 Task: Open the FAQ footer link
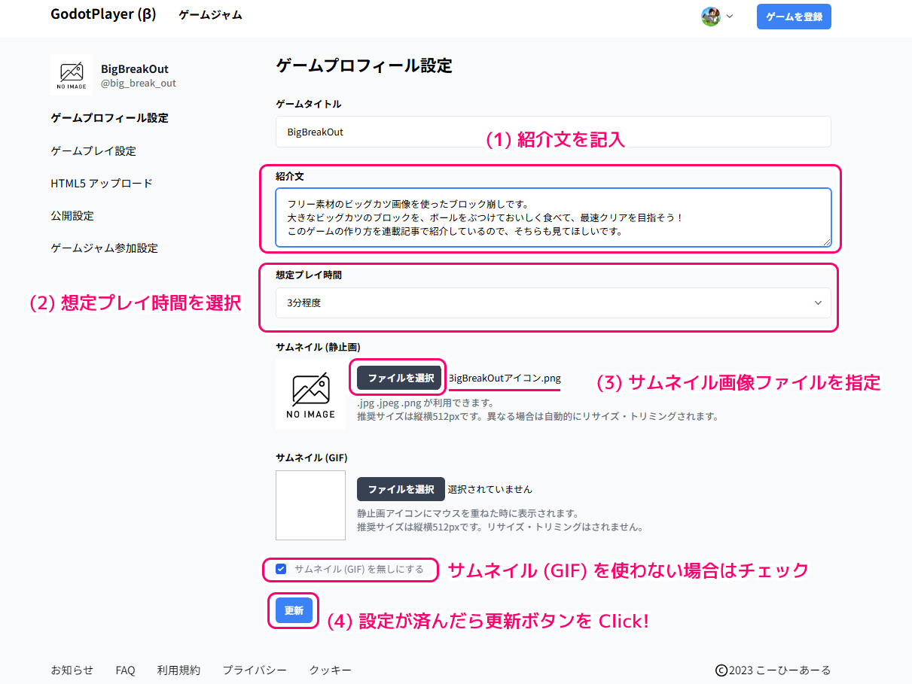126,670
